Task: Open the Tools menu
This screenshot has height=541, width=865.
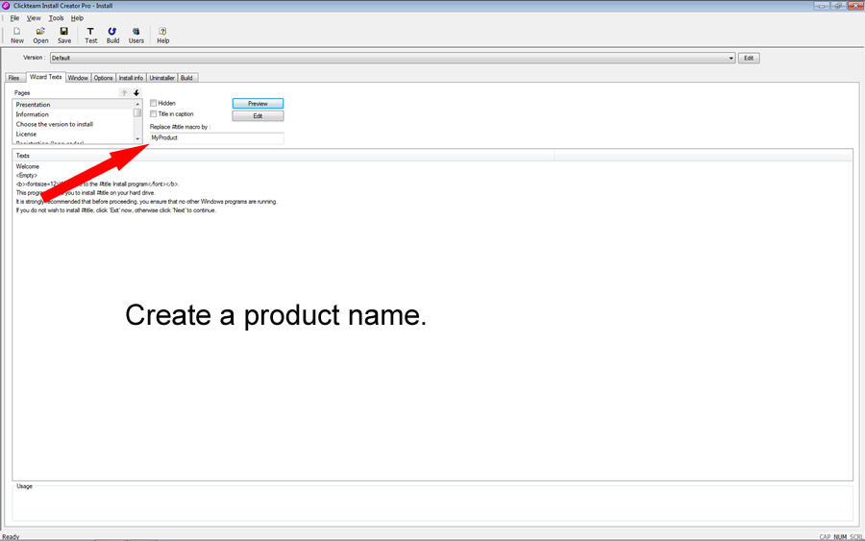Action: (x=57, y=18)
